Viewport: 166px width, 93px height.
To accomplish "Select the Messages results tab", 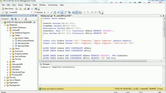I will click(x=45, y=64).
